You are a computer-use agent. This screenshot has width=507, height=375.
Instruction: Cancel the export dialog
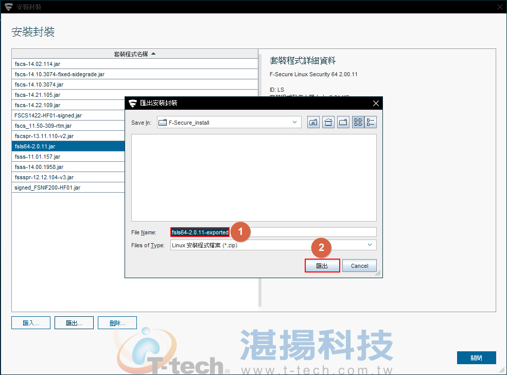[x=360, y=266]
